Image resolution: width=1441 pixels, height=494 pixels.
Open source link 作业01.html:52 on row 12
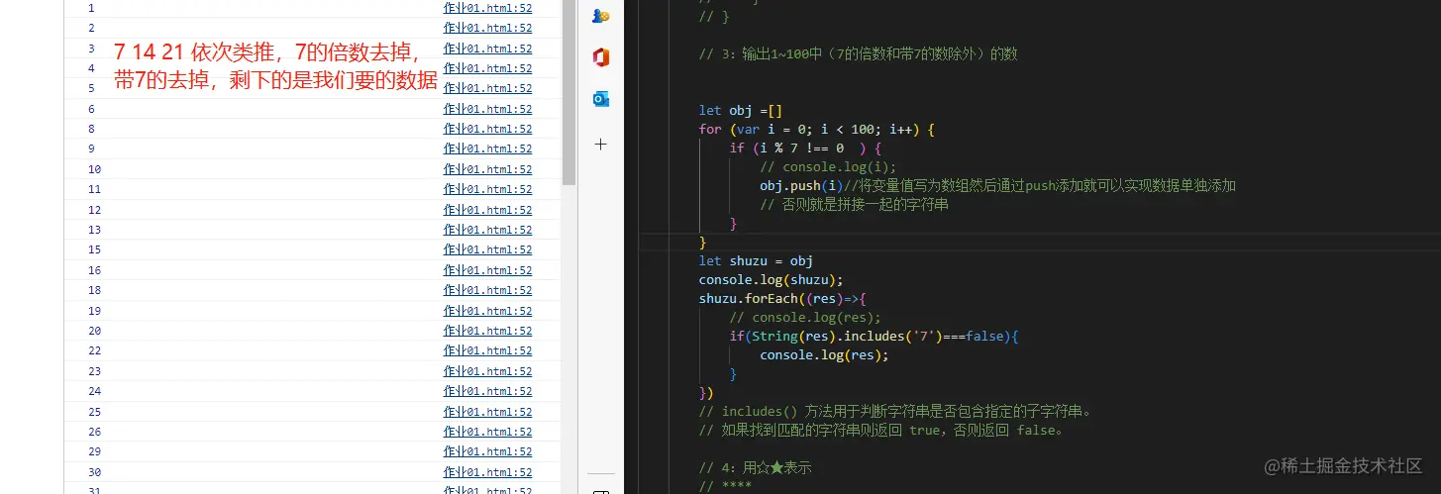[487, 210]
